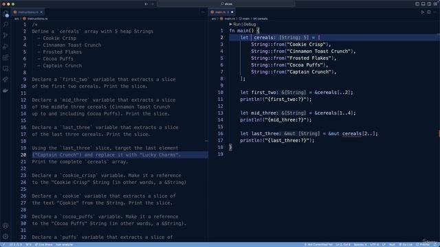Change Rust language mode
Image resolution: width=440 pixels, height=247 pixels.
(392, 244)
